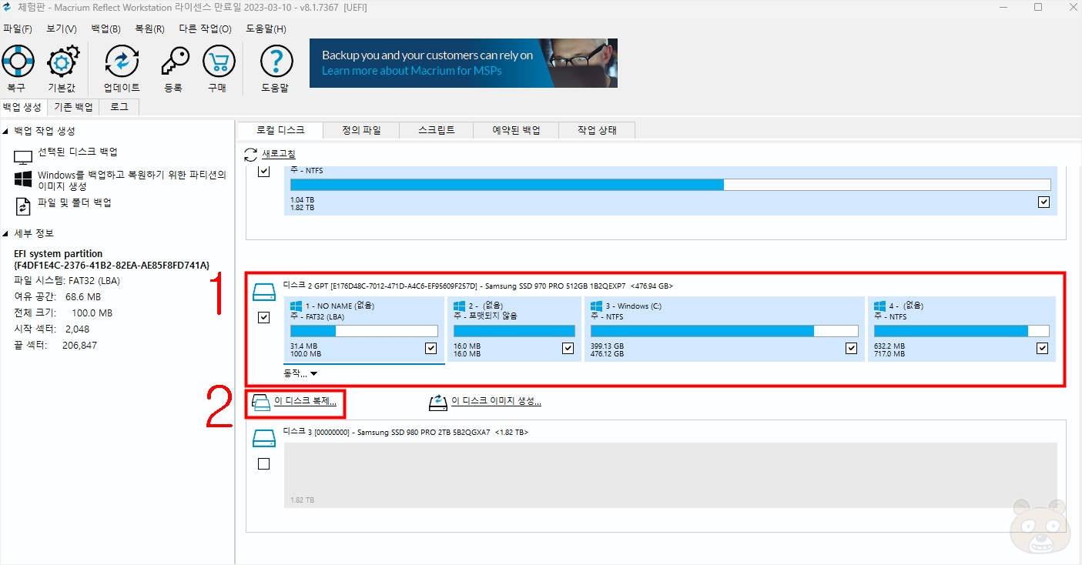This screenshot has height=565, width=1082.
Task: Open the 도움말(H) menu
Action: coord(266,29)
